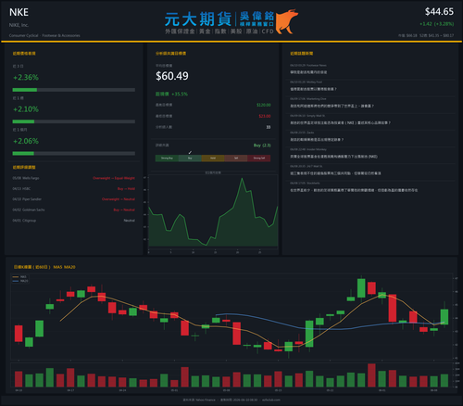
Task: Click the $120.00 high target value
Action: point(264,105)
